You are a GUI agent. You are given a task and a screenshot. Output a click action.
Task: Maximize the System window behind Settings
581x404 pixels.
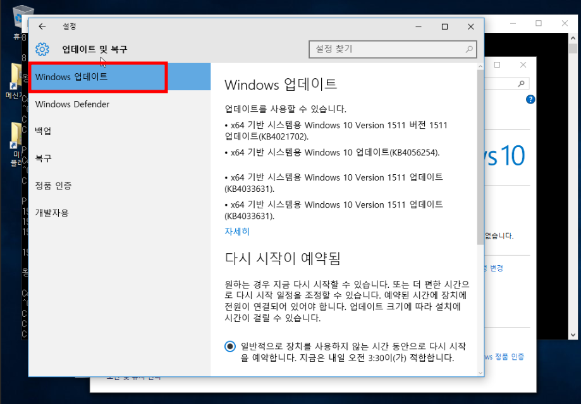tap(498, 65)
